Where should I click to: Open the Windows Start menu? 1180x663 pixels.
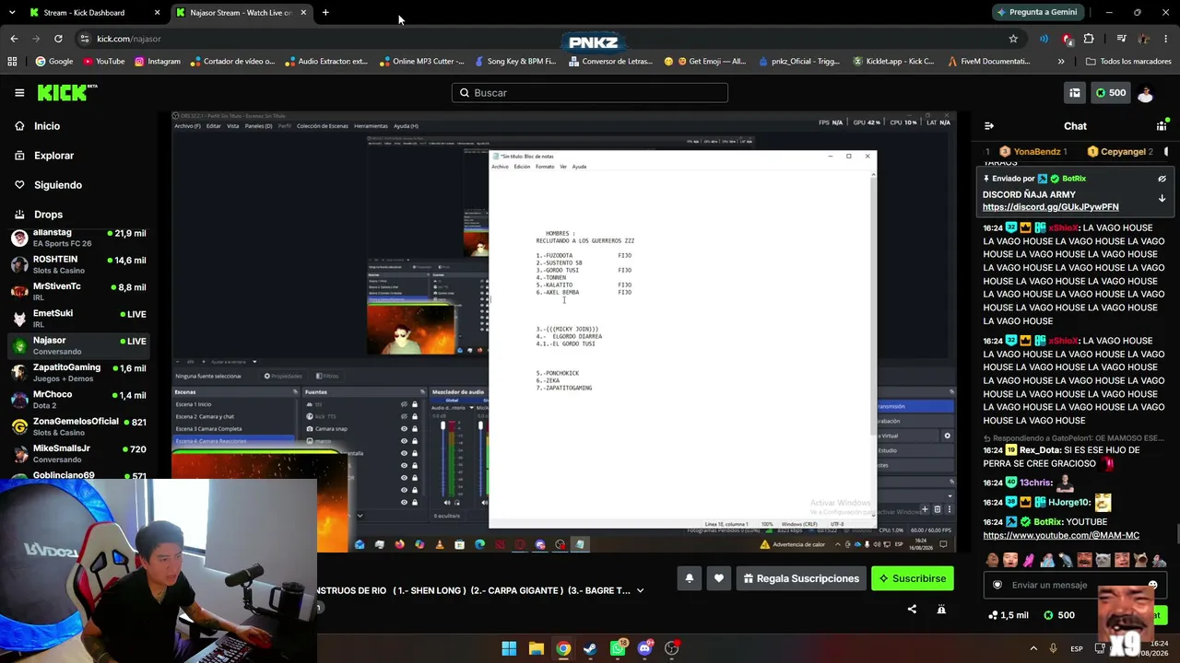click(509, 648)
